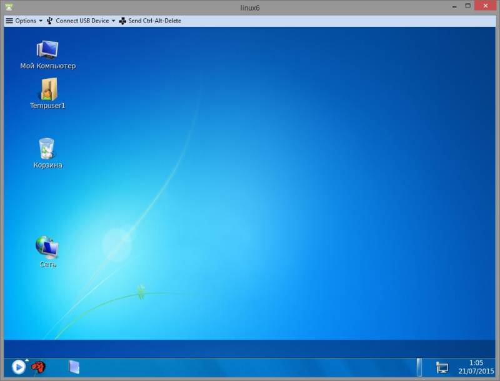Expand the Connect USB Device arrow
This screenshot has height=381, width=500.
113,21
